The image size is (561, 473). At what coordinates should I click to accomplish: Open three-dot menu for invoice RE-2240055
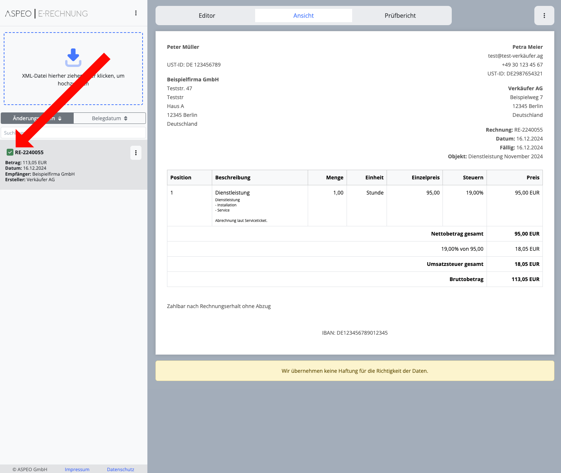[x=136, y=153]
